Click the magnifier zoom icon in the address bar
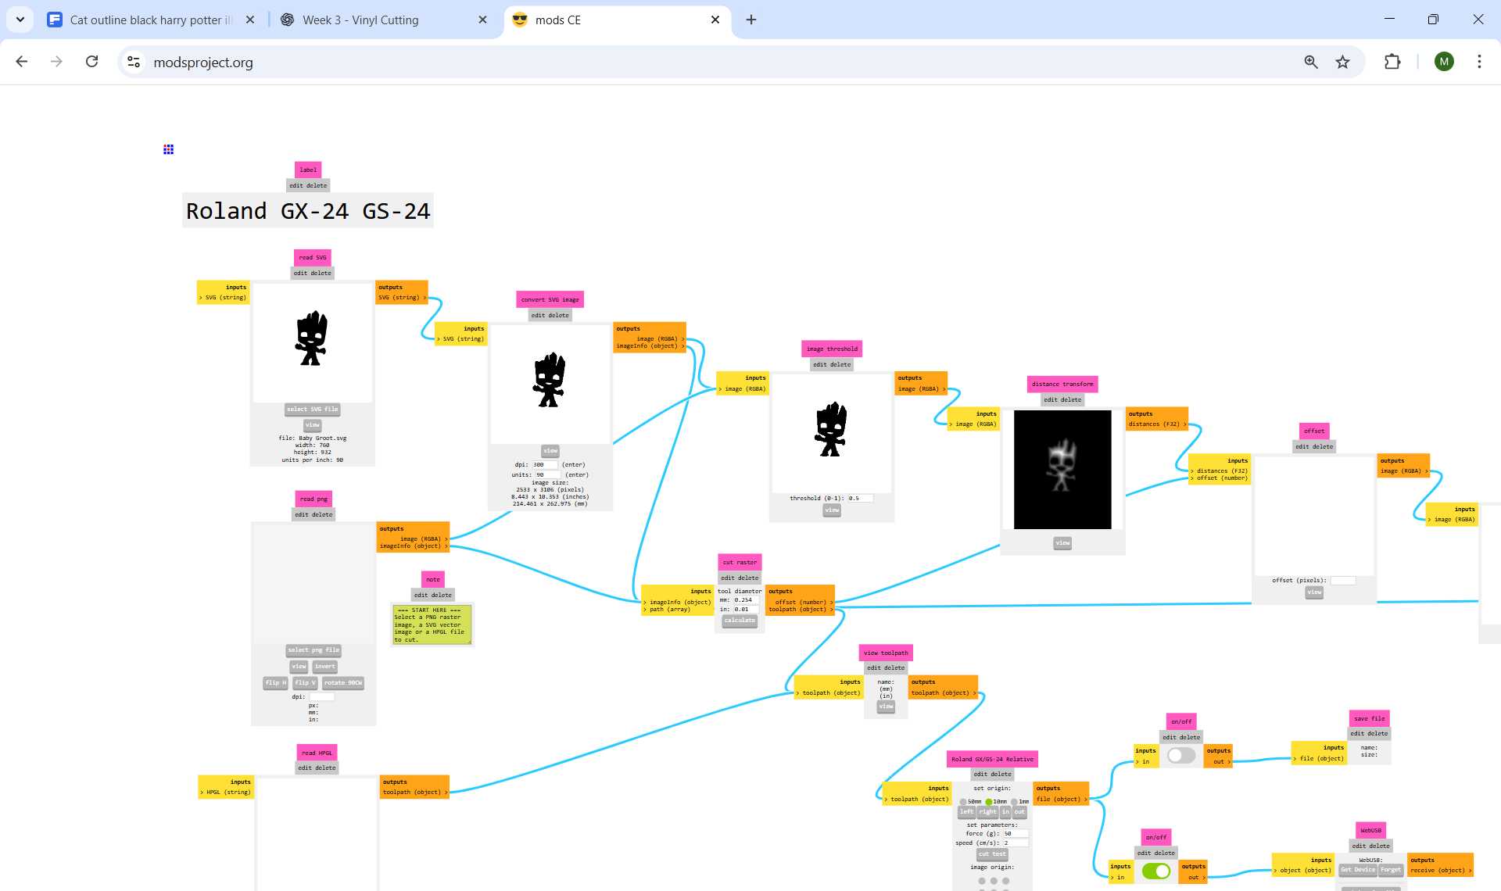The image size is (1501, 891). (x=1311, y=62)
